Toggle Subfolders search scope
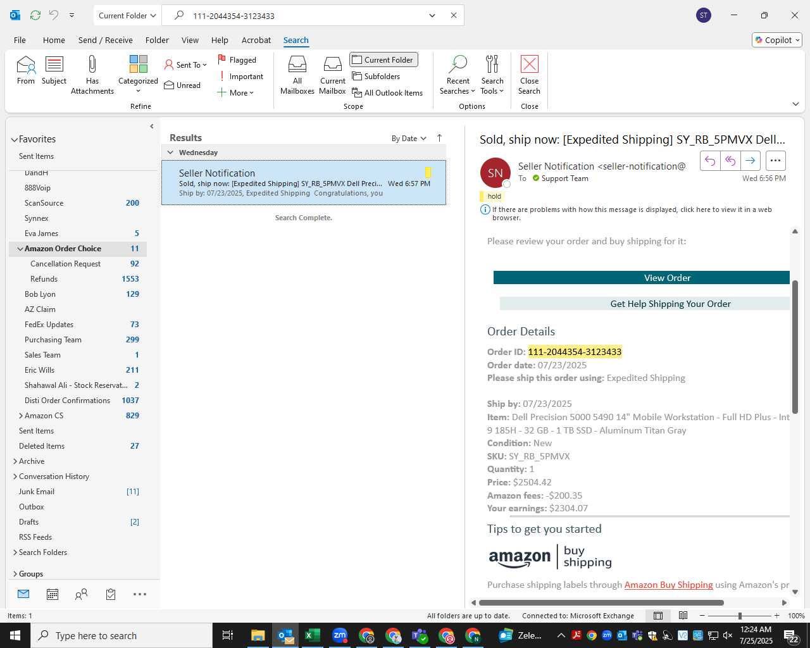 click(x=376, y=77)
